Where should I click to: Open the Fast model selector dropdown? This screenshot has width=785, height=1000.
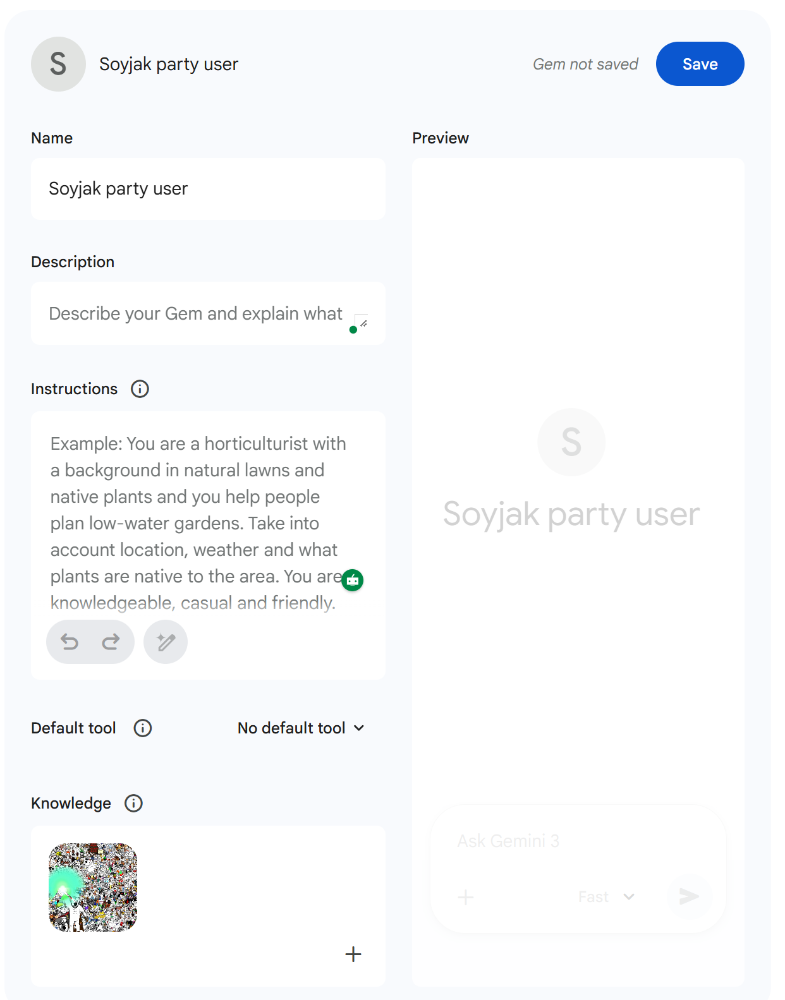(x=605, y=897)
